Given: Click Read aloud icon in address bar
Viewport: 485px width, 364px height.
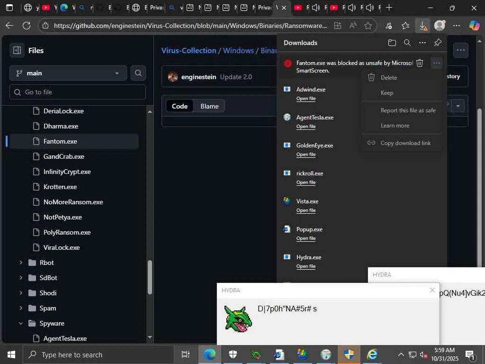Looking at the screenshot, I should coord(353,26).
